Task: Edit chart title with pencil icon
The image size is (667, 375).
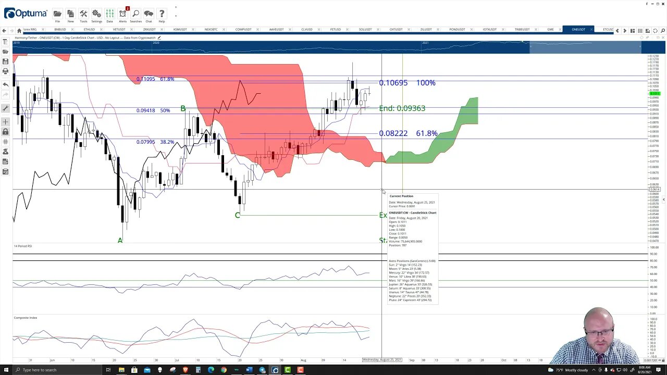Action: pyautogui.click(x=159, y=37)
